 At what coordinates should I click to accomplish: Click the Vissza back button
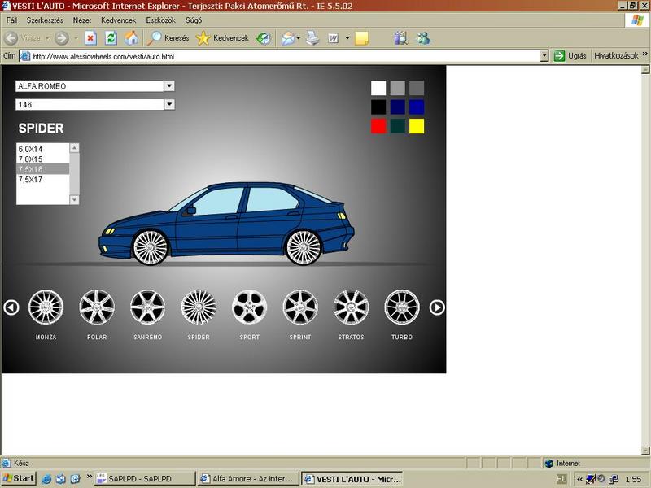click(x=24, y=38)
